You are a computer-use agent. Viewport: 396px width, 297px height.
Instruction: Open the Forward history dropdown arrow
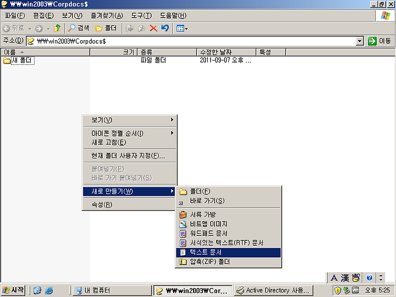coord(48,29)
